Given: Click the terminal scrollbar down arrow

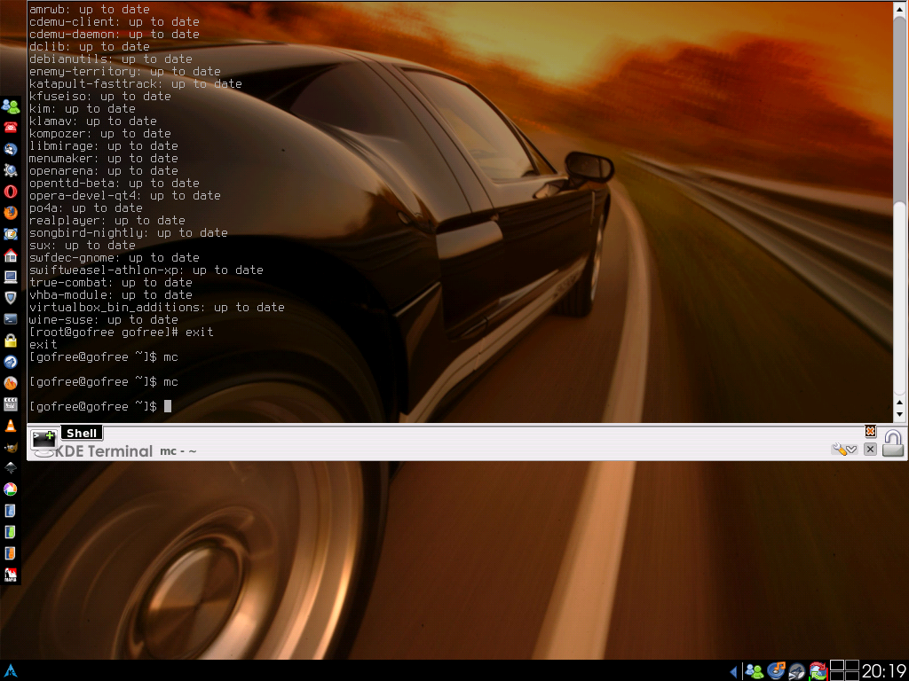Looking at the screenshot, I should (x=899, y=414).
